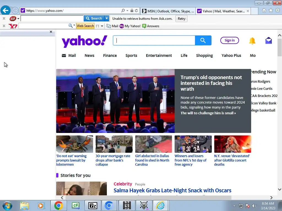Screen dimensions: 282x211
Task: Click the Yahoo toolbar Y! logo
Action: (x=13, y=26)
